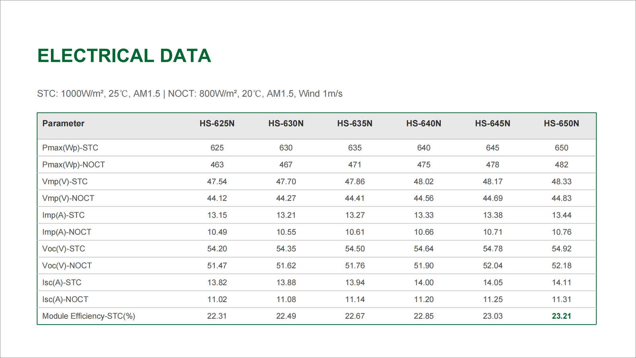Click the STC and NOCT conditions subtitle

click(190, 94)
